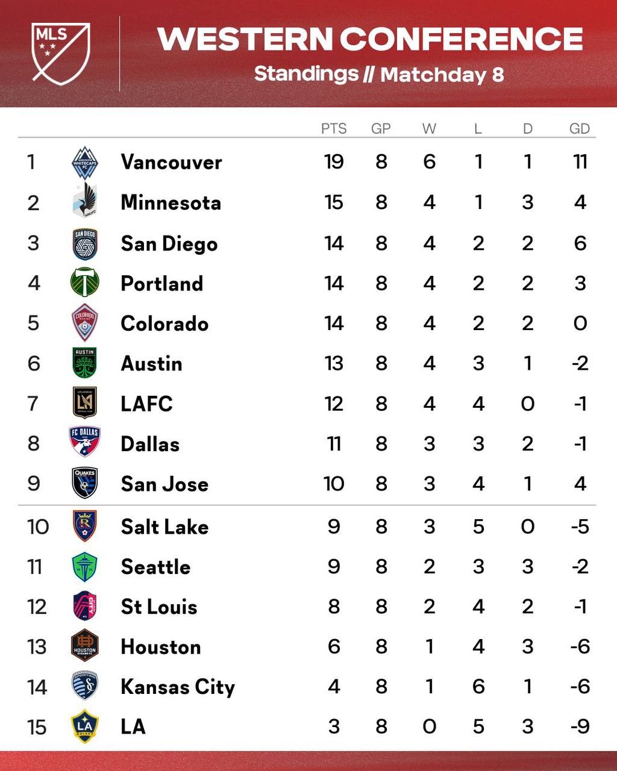Select the Vancouver Whitecaps crest

[x=85, y=163]
